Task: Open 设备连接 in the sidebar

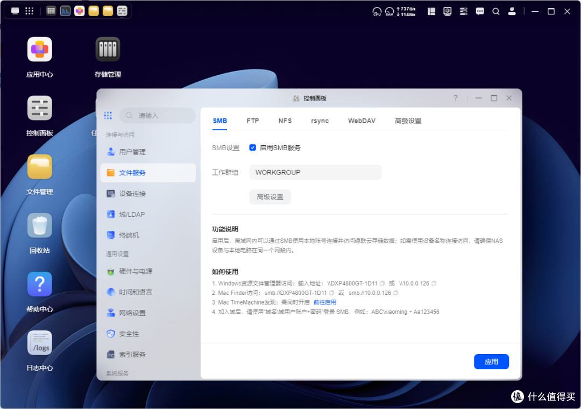Action: tap(148, 194)
